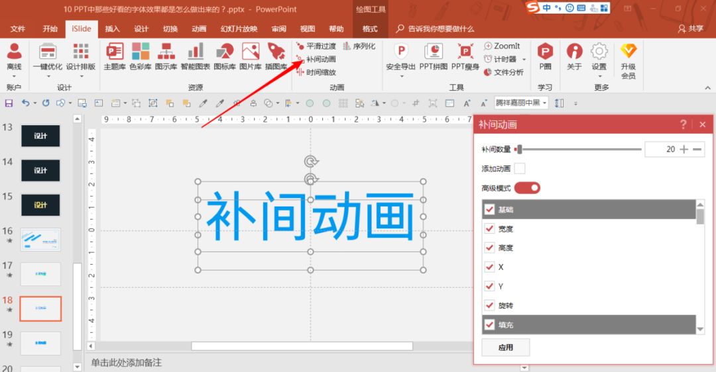This screenshot has width=716, height=372.
Task: Open the P圈 learning icon
Action: [x=545, y=56]
